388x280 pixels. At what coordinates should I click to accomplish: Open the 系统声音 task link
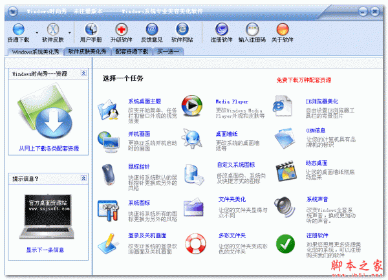click(318, 199)
